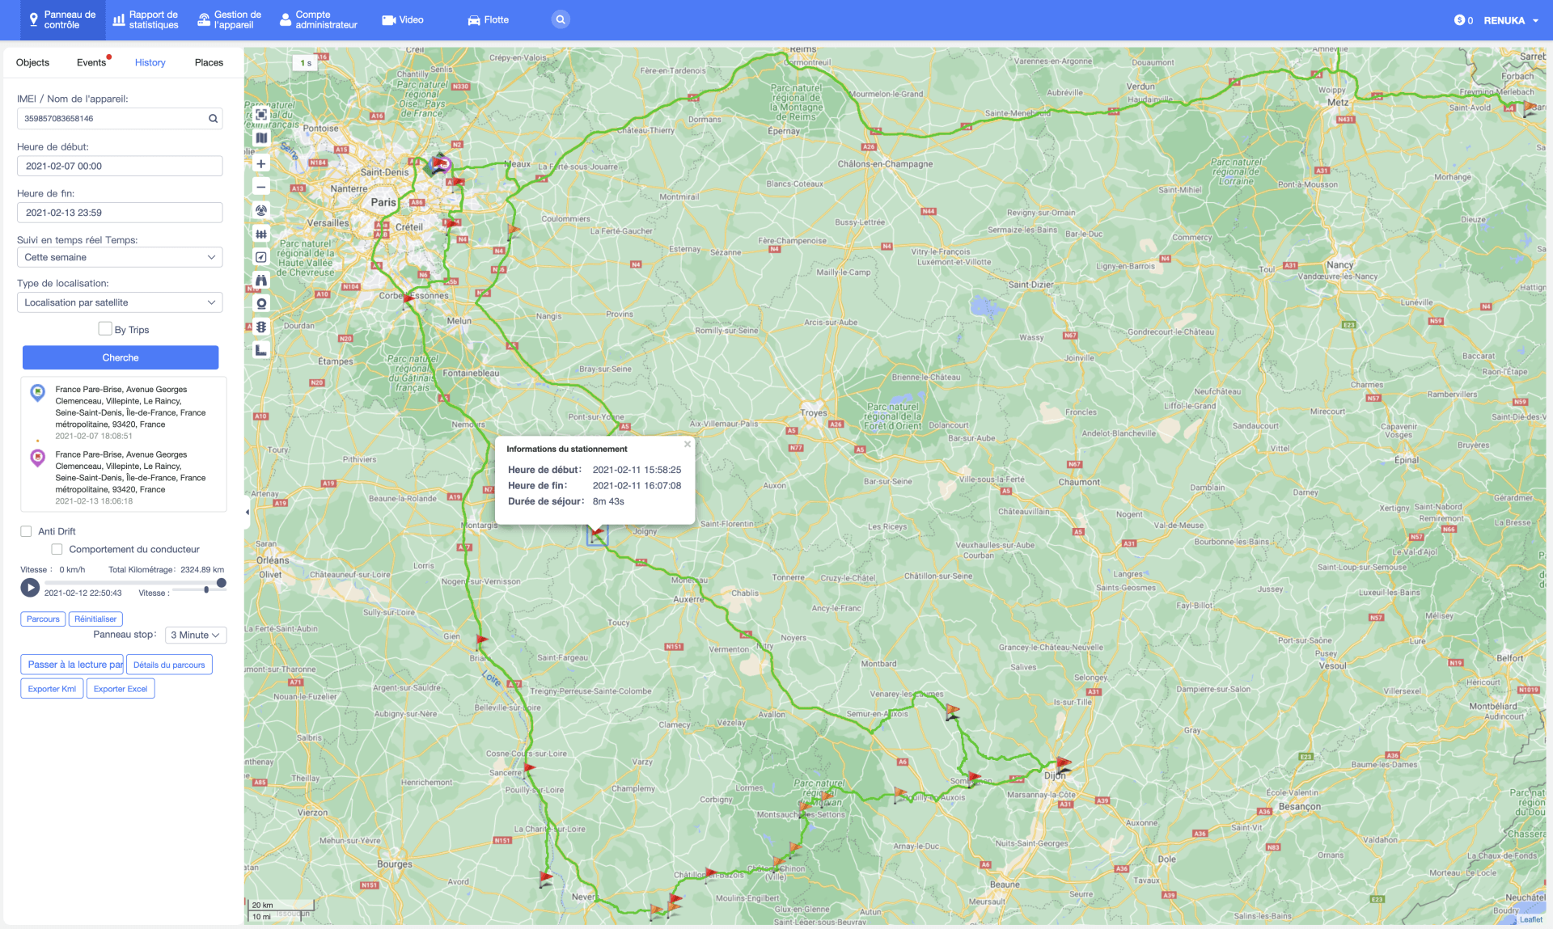Toggle Comportement du conducteur checkbox
Viewport: 1553px width, 929px height.
[57, 550]
